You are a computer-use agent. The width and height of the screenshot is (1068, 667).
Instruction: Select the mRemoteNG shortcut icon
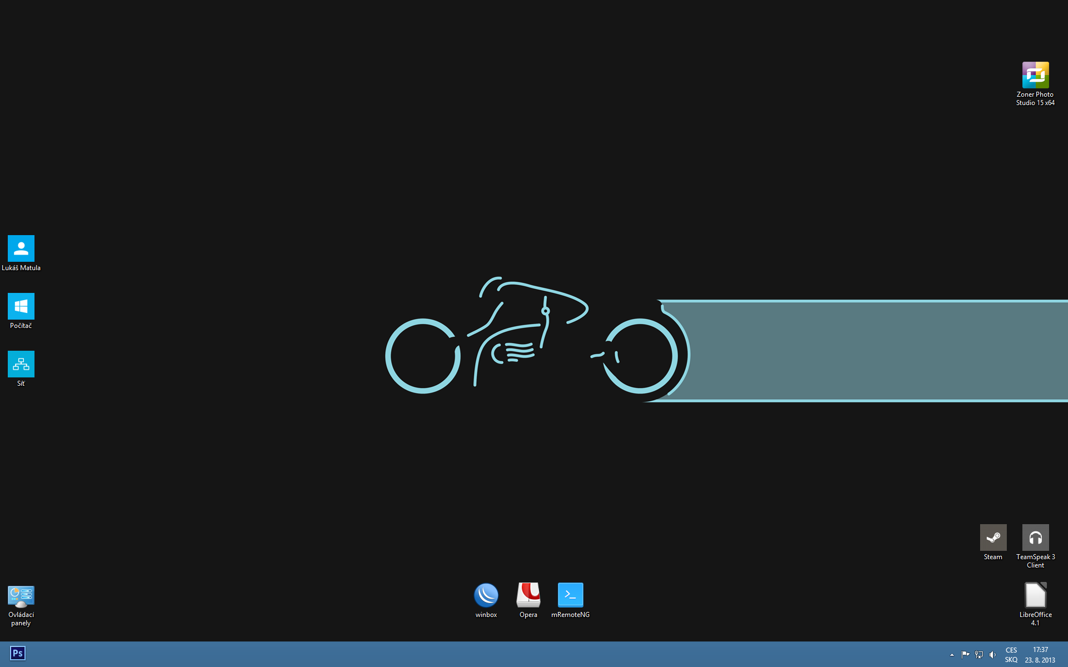click(x=570, y=595)
